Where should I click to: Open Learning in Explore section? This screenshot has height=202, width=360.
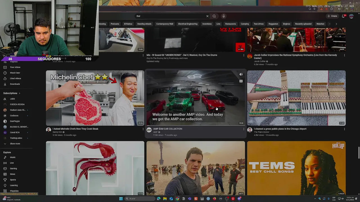click(14, 185)
